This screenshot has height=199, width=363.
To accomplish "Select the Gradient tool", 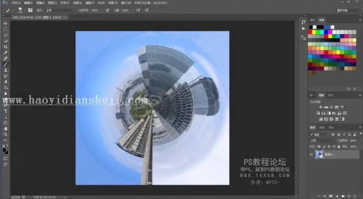I will [6, 88].
